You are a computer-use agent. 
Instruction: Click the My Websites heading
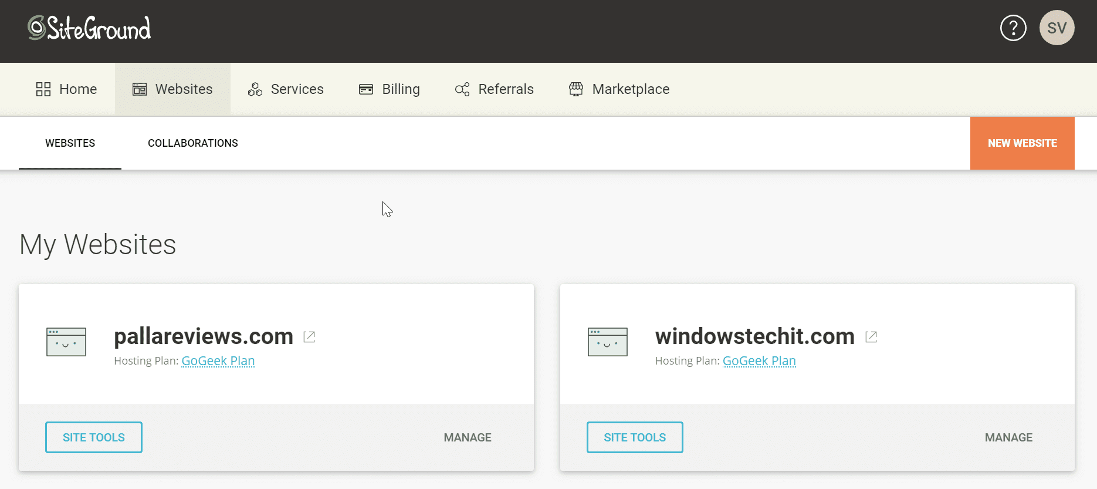click(x=98, y=245)
